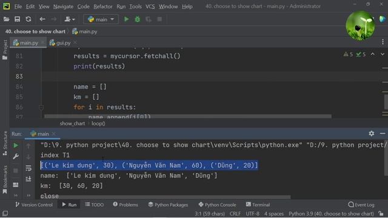The height and width of the screenshot is (218, 388).
Task: Run main with the green play icon
Action: pyautogui.click(x=127, y=19)
